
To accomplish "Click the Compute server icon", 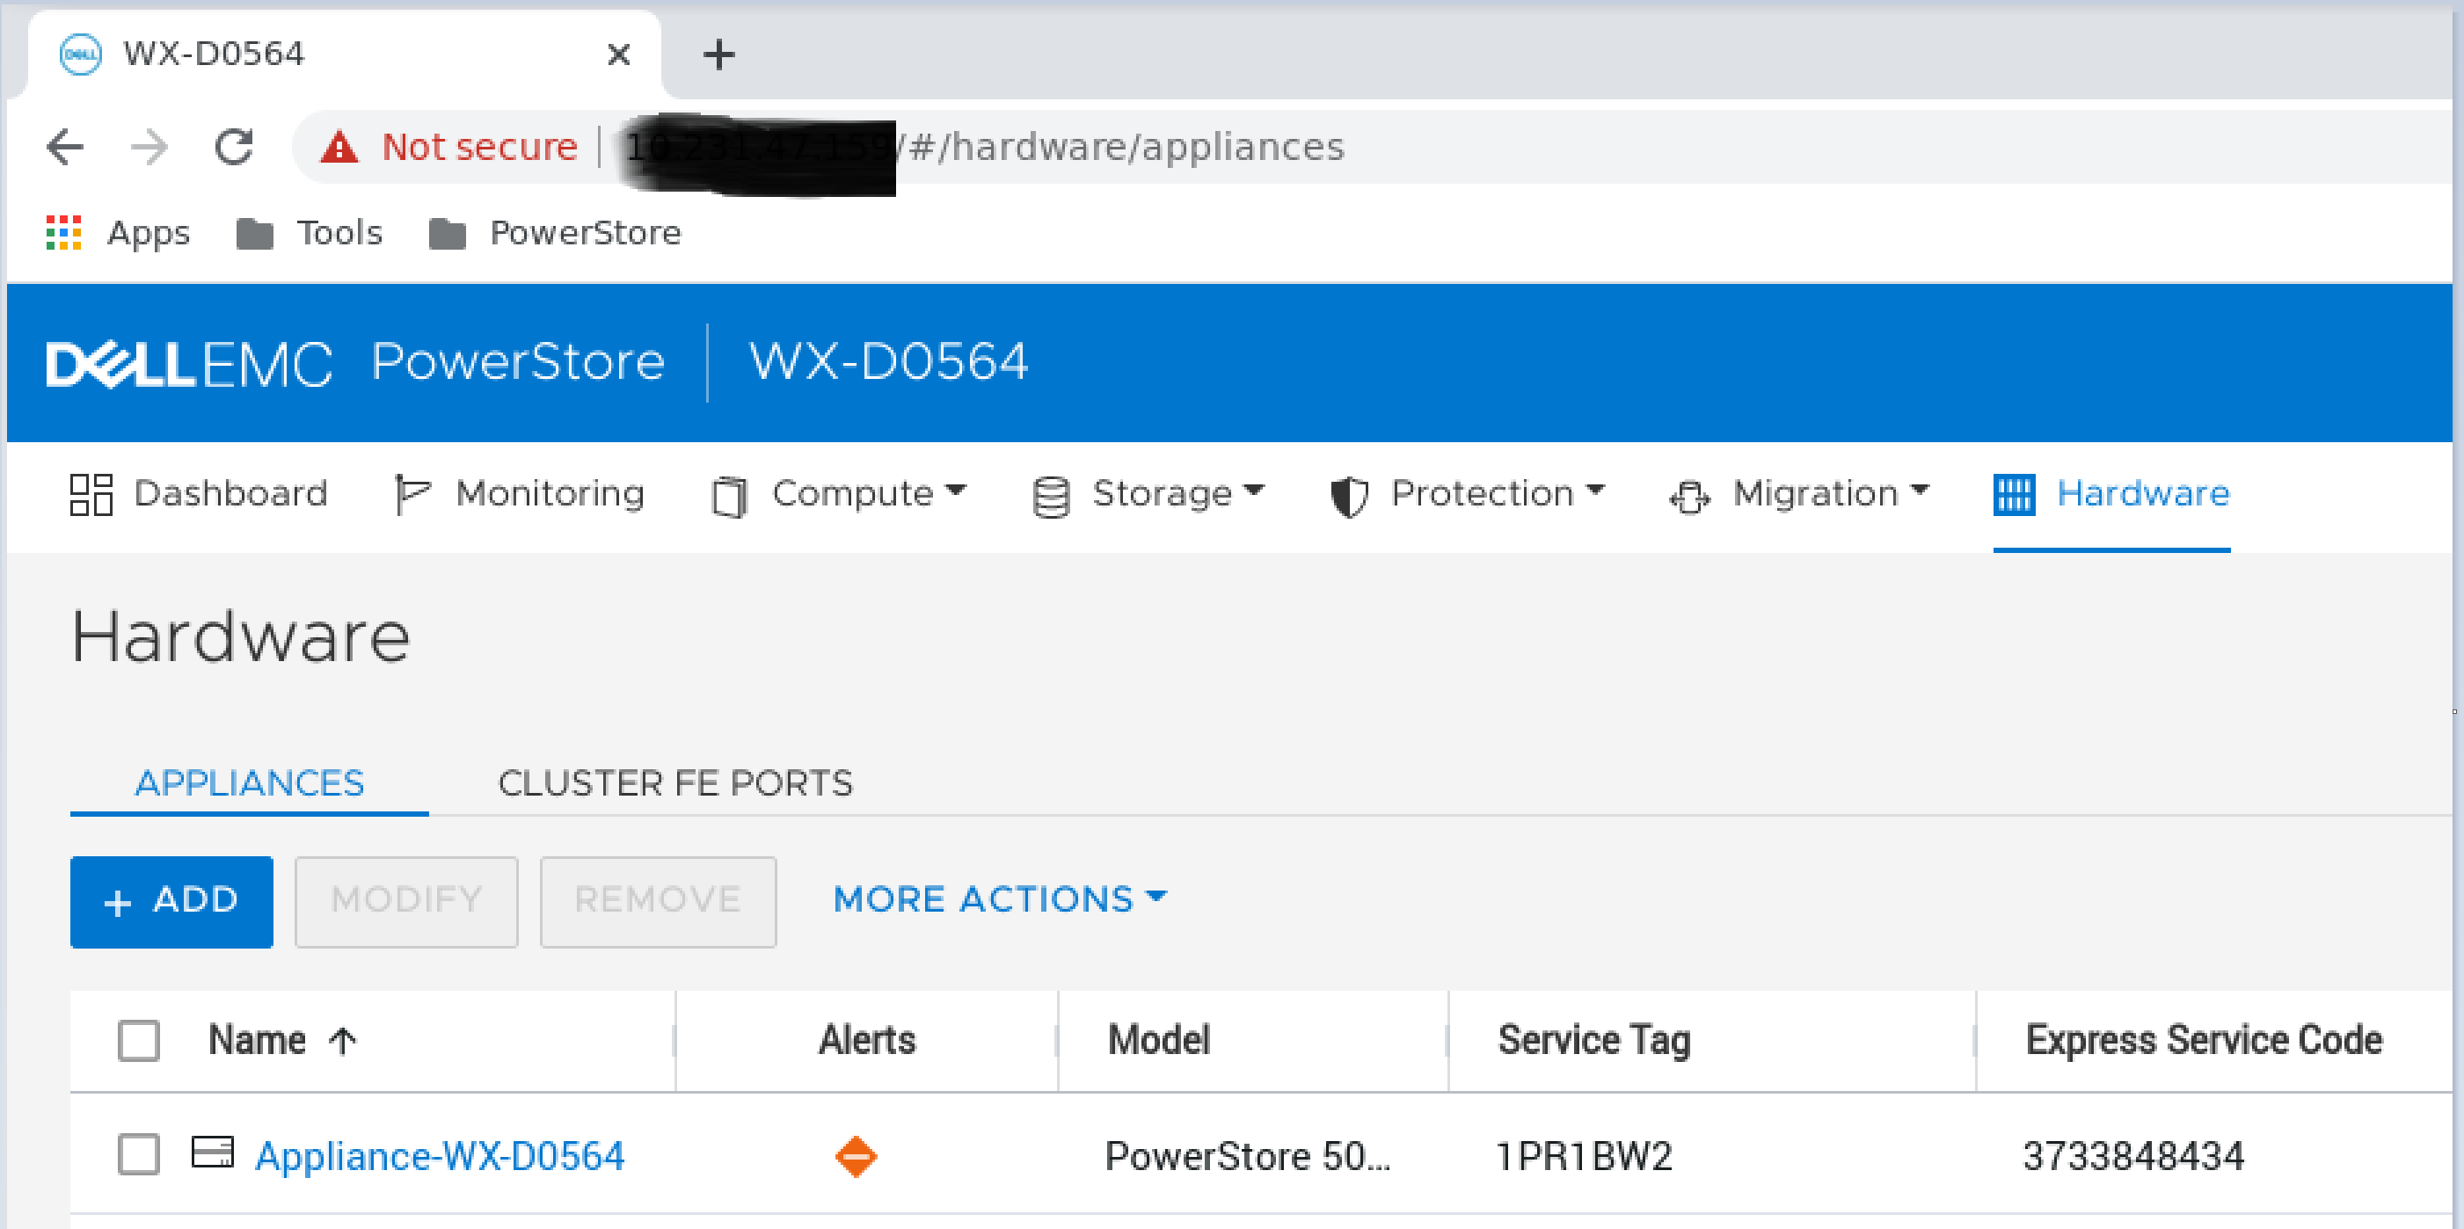I will [732, 493].
